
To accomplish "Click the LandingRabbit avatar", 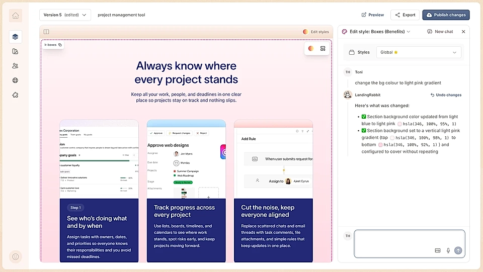I will pos(348,95).
